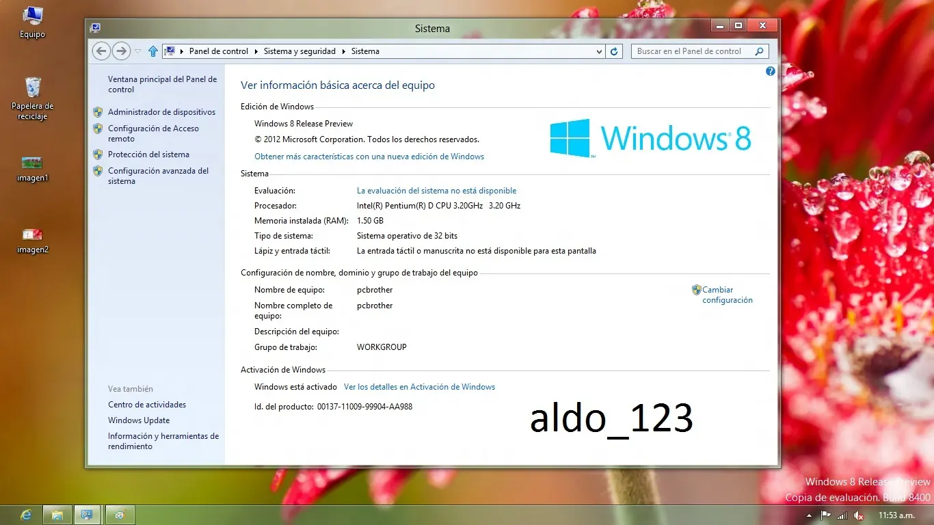Click the 1.50 GB installed memory value
Image resolution: width=934 pixels, height=525 pixels.
click(x=370, y=221)
